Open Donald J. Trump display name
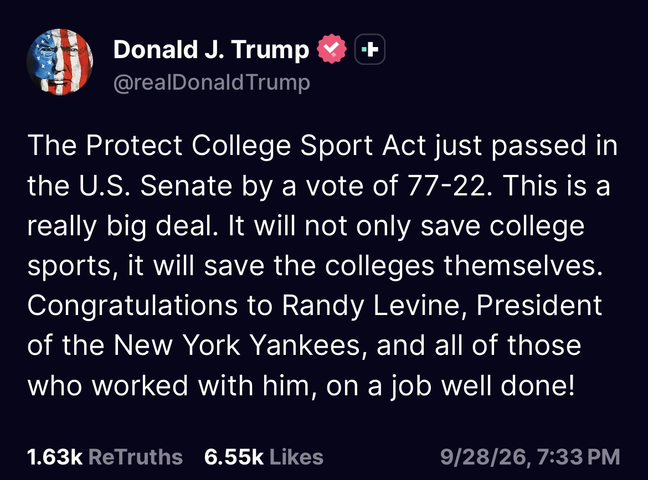 pyautogui.click(x=211, y=50)
